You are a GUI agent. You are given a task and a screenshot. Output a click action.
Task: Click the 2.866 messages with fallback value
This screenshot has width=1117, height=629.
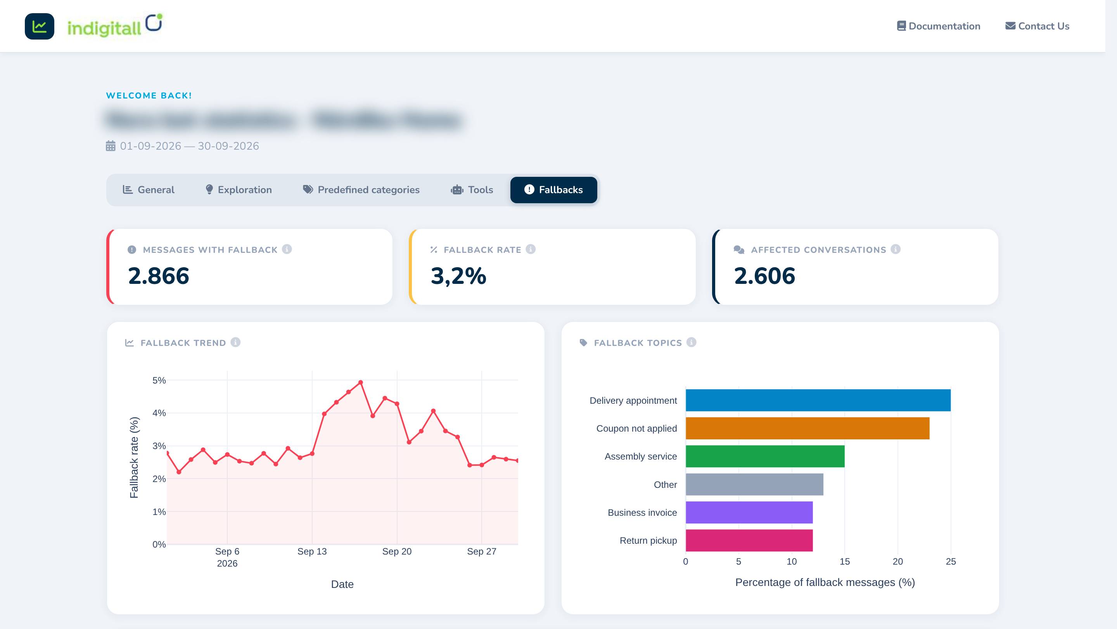[159, 276]
